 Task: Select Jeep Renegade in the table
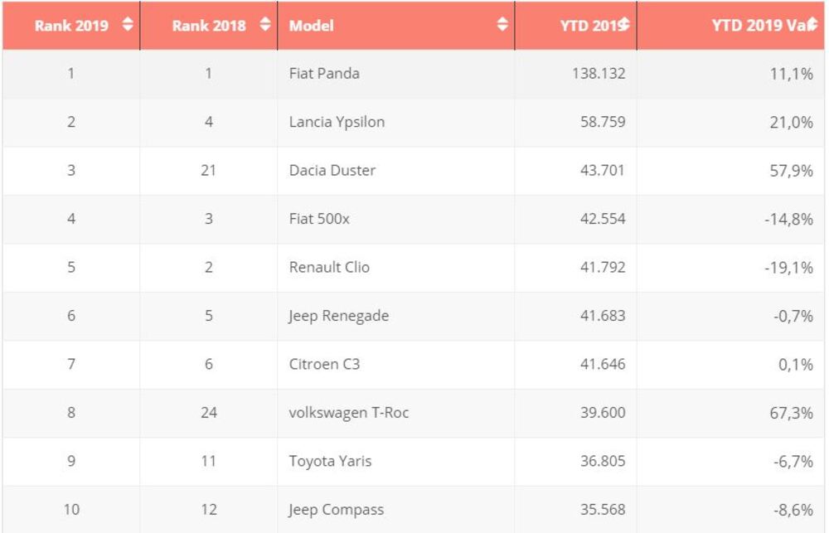pos(338,316)
